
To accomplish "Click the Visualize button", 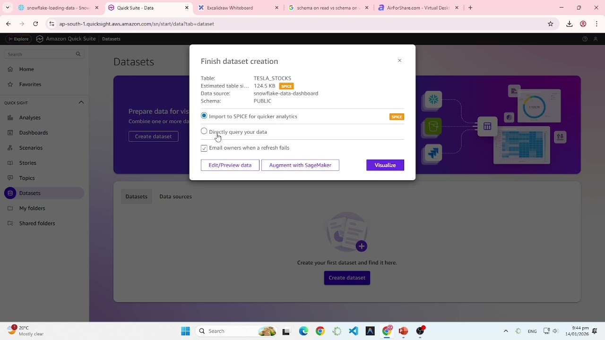I will coord(385,165).
